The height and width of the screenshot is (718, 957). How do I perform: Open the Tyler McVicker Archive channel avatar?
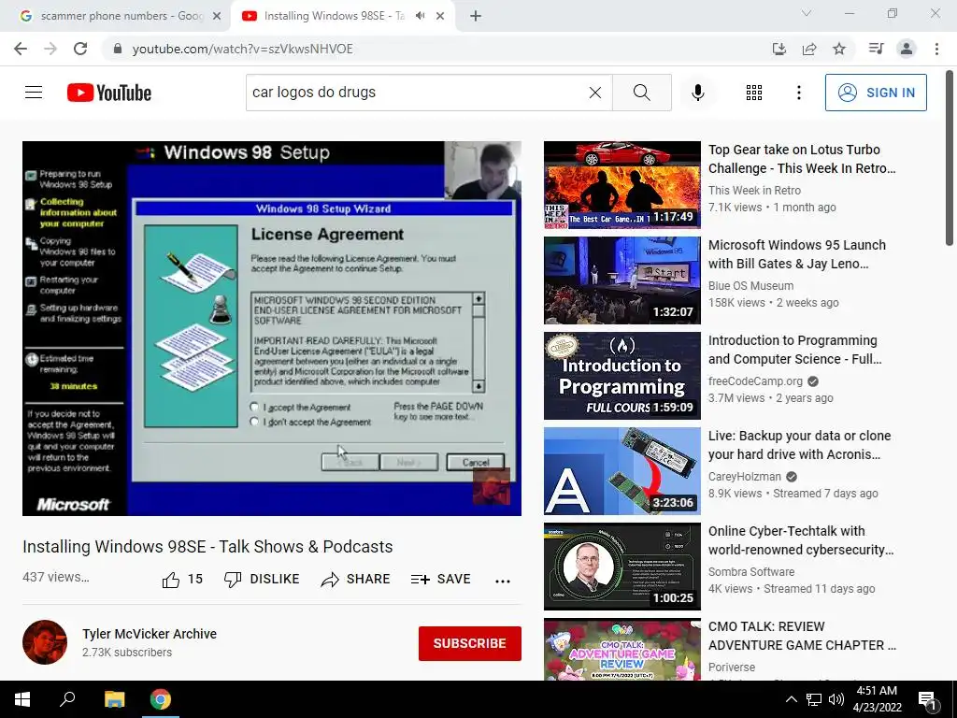pos(45,642)
